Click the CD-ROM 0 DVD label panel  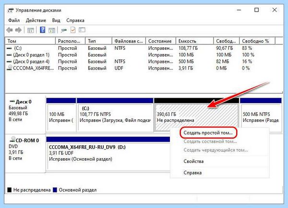tap(25, 152)
